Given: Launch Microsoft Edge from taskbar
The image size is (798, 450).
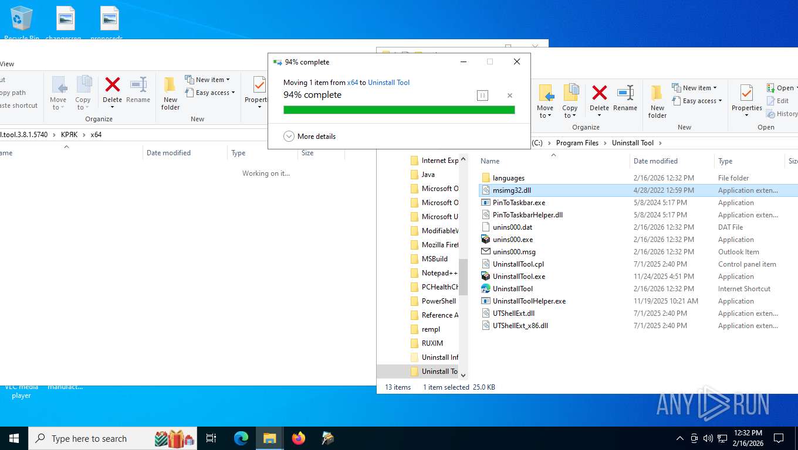Looking at the screenshot, I should click(241, 438).
